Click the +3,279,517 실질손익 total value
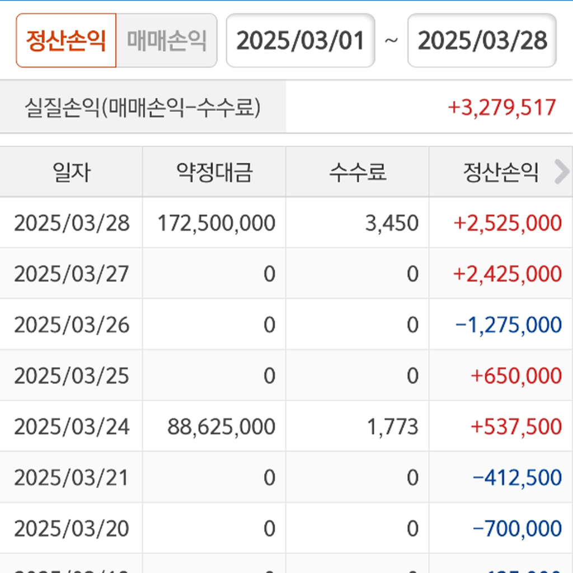The height and width of the screenshot is (573, 573). 502,107
